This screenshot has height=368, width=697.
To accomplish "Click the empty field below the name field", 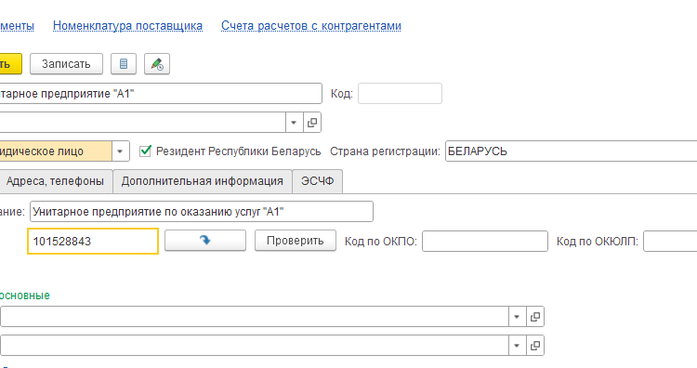I will pos(142,123).
